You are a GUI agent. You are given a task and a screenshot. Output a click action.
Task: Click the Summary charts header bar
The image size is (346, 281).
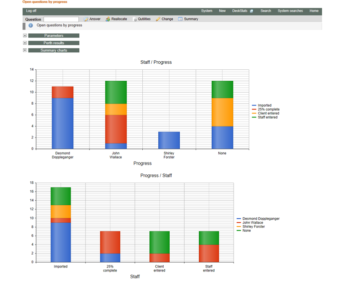[x=54, y=50]
